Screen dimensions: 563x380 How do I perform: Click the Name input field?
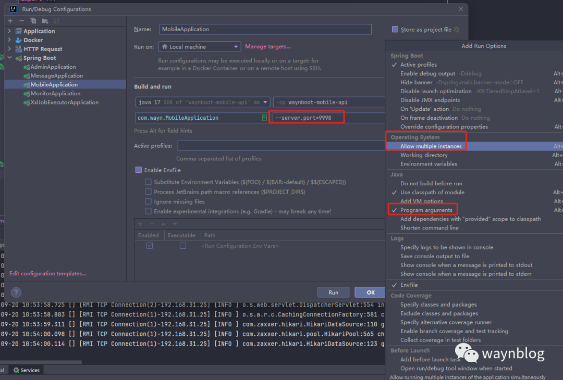point(265,29)
